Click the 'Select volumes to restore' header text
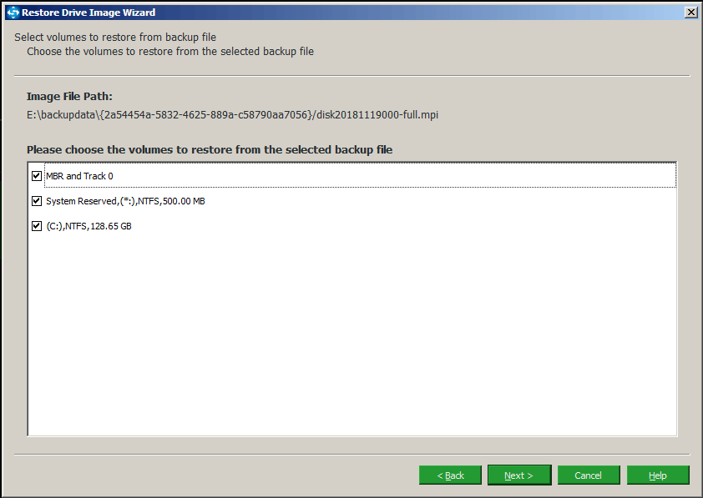Image resolution: width=703 pixels, height=498 pixels. click(x=115, y=38)
